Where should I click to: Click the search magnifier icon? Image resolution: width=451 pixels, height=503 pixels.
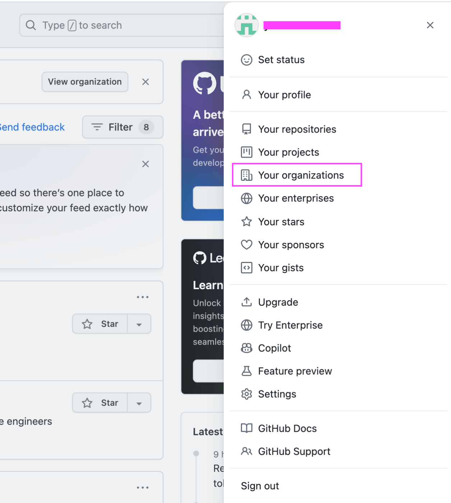31,25
